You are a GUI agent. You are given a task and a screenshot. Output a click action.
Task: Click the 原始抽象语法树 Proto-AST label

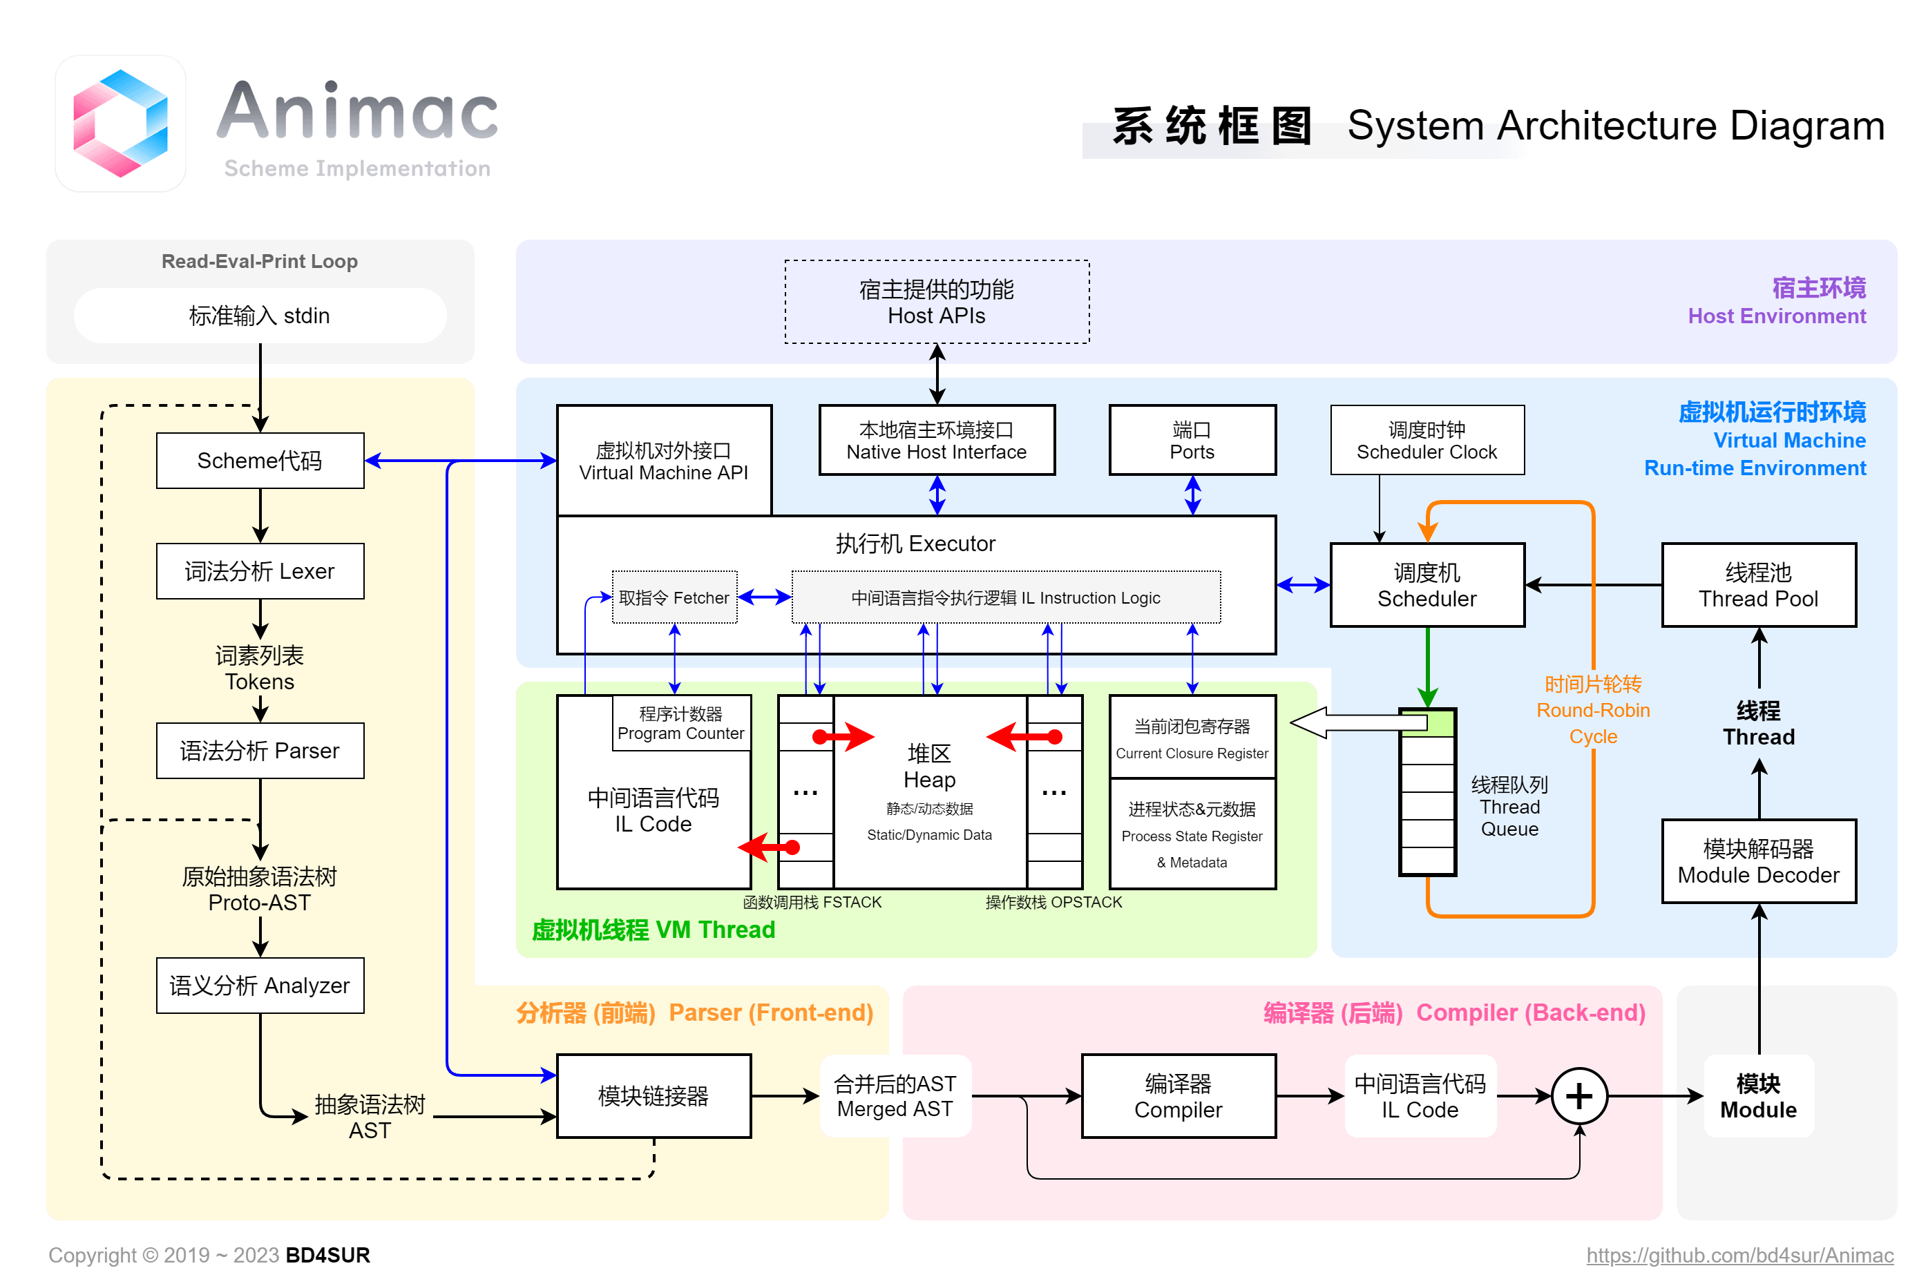pos(260,889)
